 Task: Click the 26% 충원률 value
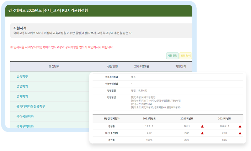(x=187, y=140)
